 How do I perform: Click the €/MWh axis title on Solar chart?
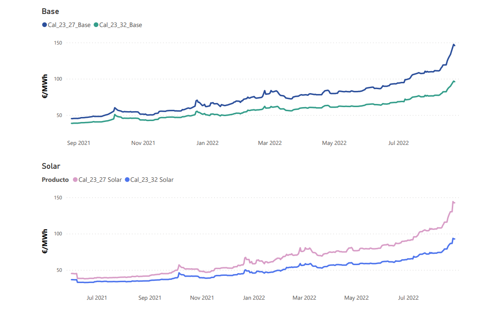point(45,241)
